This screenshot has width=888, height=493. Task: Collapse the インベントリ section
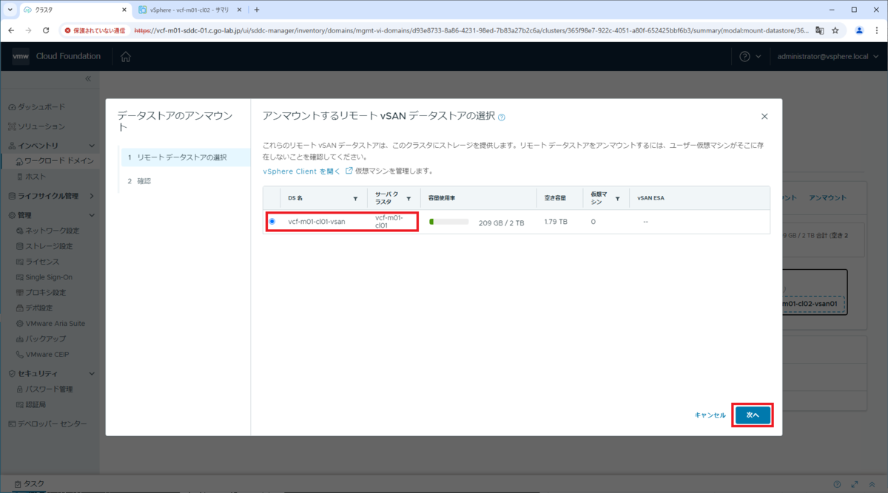[x=92, y=146]
